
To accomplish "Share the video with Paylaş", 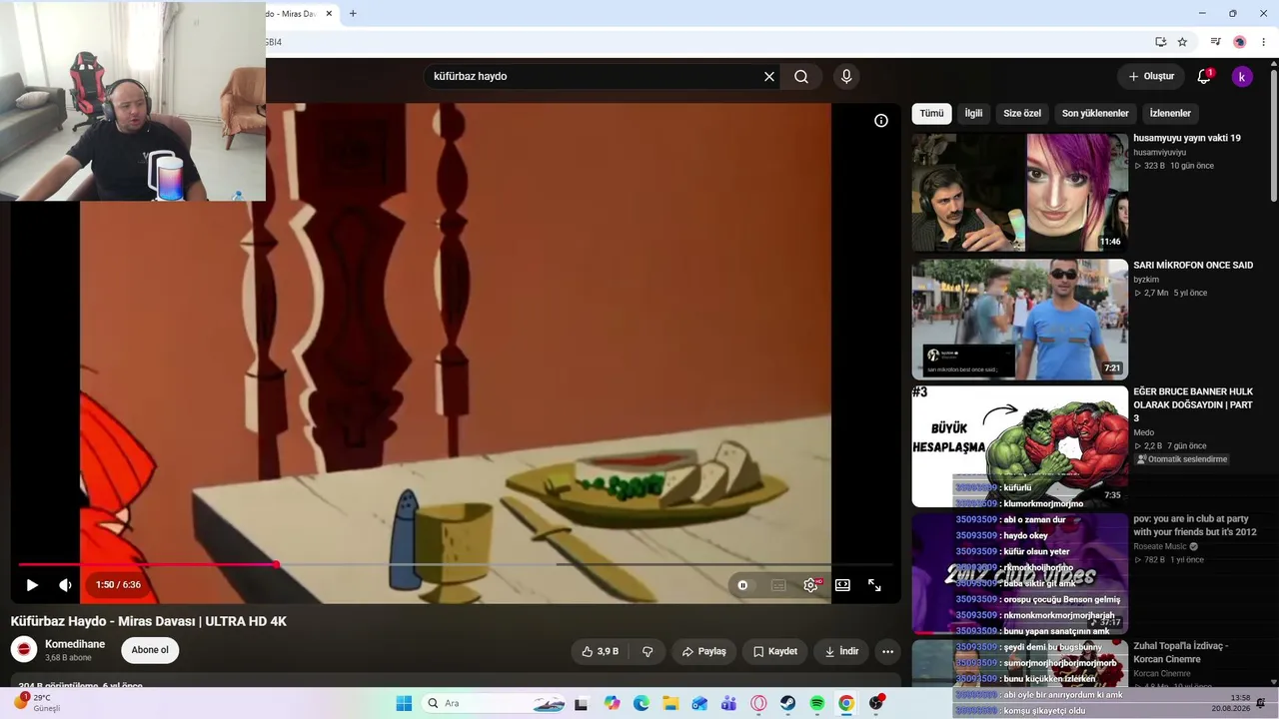I will pyautogui.click(x=703, y=651).
